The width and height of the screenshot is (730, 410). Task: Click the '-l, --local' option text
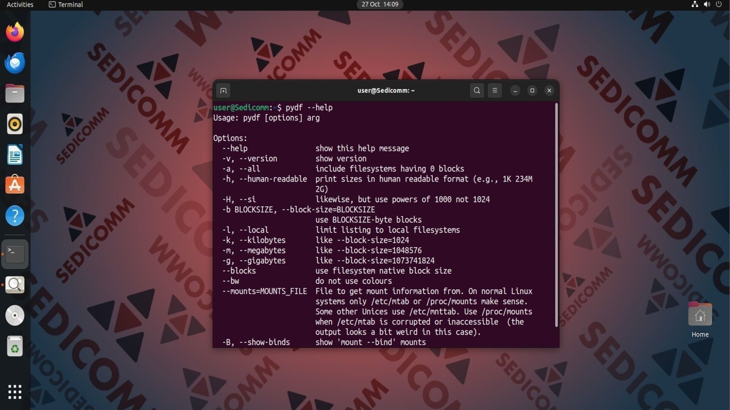click(245, 230)
